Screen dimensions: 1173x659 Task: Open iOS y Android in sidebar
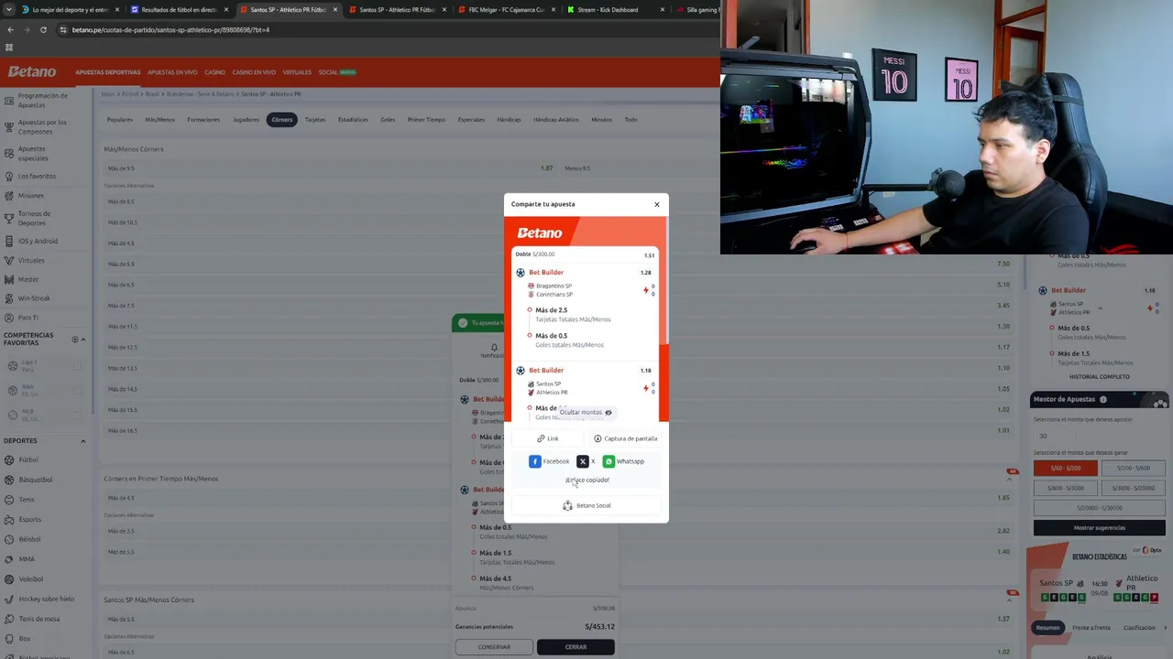pos(38,241)
